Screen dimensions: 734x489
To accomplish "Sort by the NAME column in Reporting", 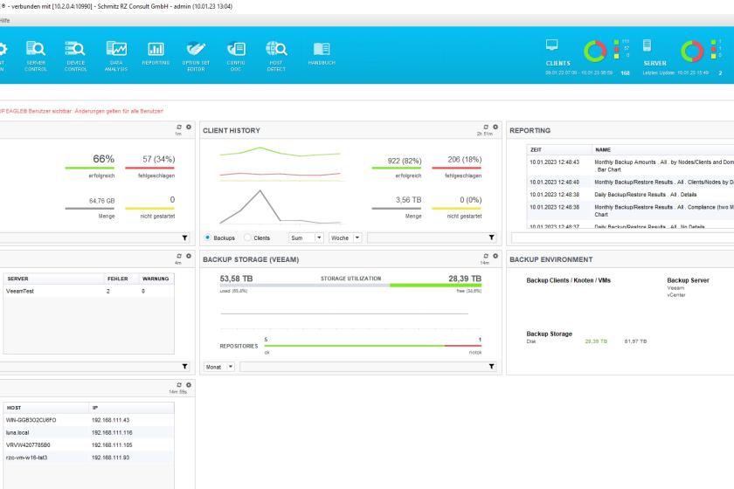I will click(662, 149).
